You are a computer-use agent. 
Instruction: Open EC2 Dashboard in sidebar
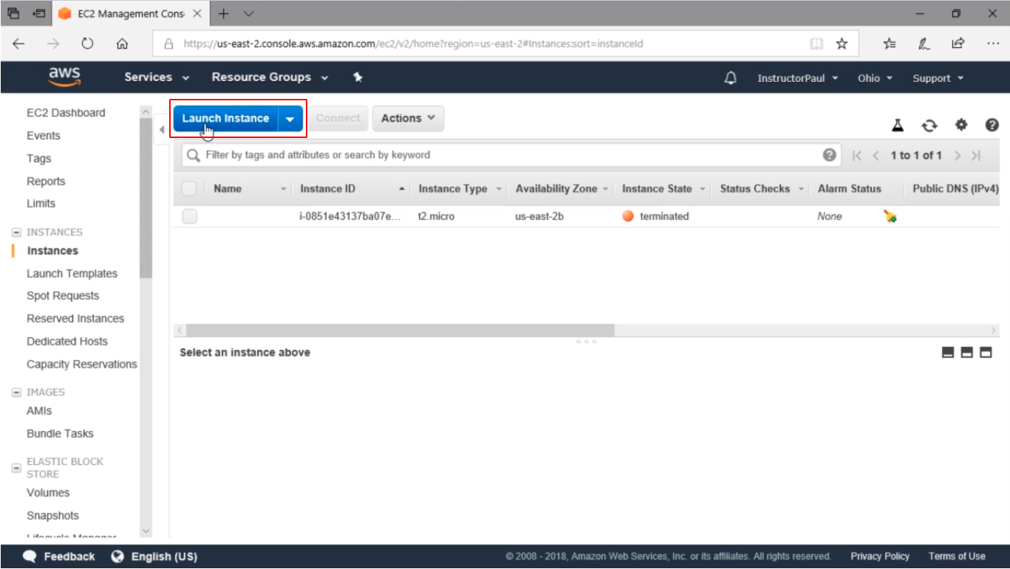tap(66, 113)
